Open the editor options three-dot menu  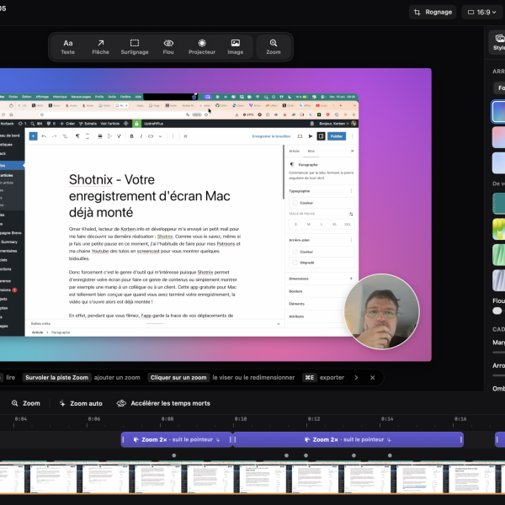pyautogui.click(x=352, y=136)
